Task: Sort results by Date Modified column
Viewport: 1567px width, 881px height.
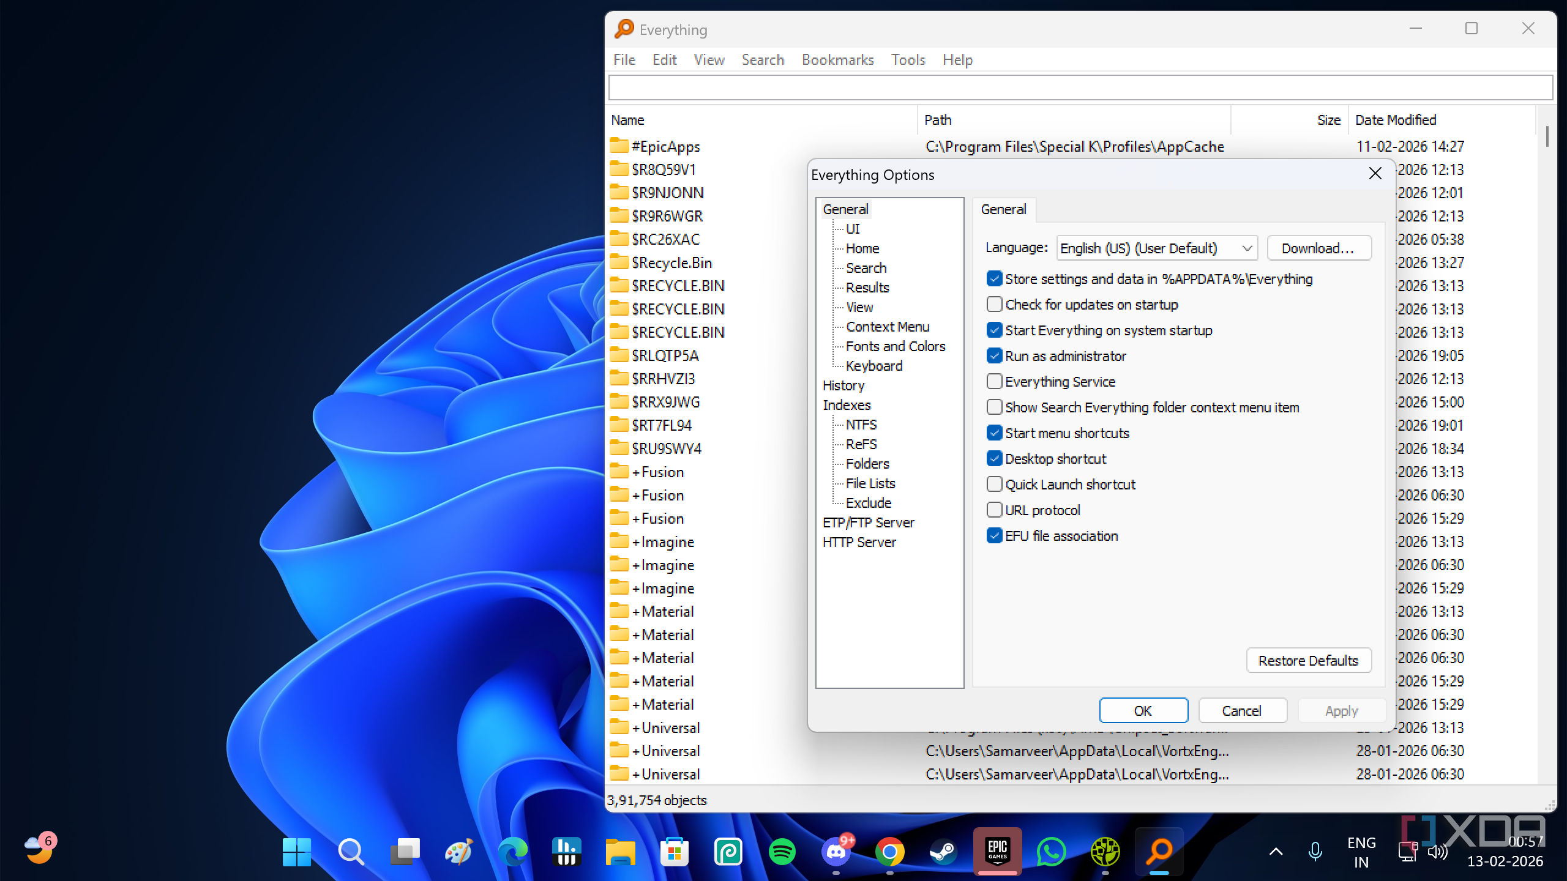Action: tap(1442, 120)
